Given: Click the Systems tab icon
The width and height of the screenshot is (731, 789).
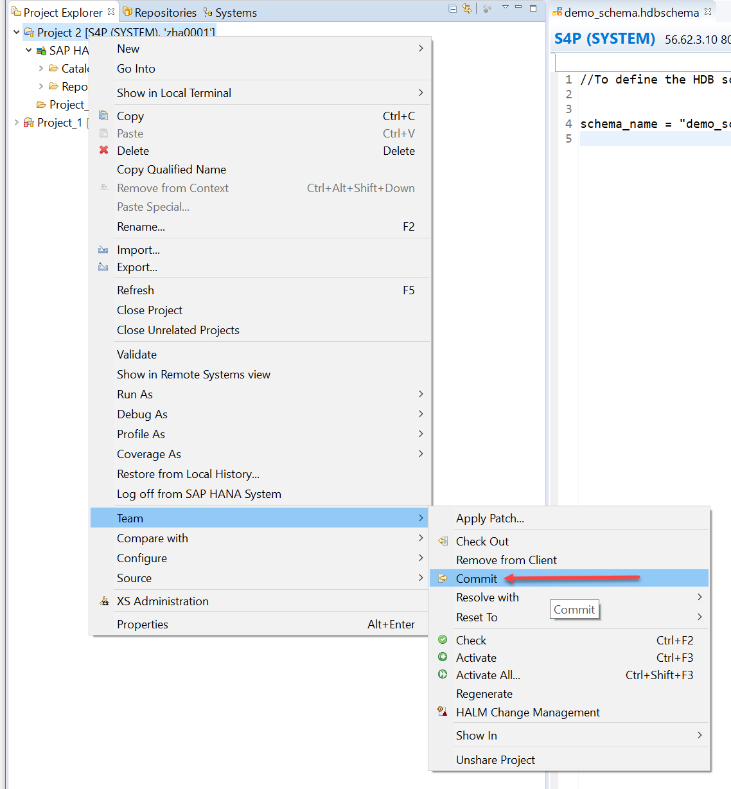Looking at the screenshot, I should (207, 12).
